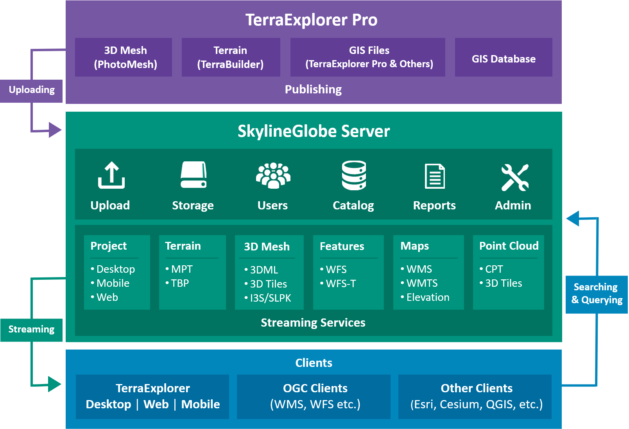Click the Users label text
Screen dimensions: 629x429
tap(272, 206)
